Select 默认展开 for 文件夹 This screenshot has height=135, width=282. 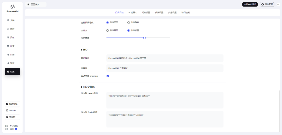click(x=108, y=30)
